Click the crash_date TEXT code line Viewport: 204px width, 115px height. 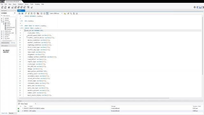(33, 33)
